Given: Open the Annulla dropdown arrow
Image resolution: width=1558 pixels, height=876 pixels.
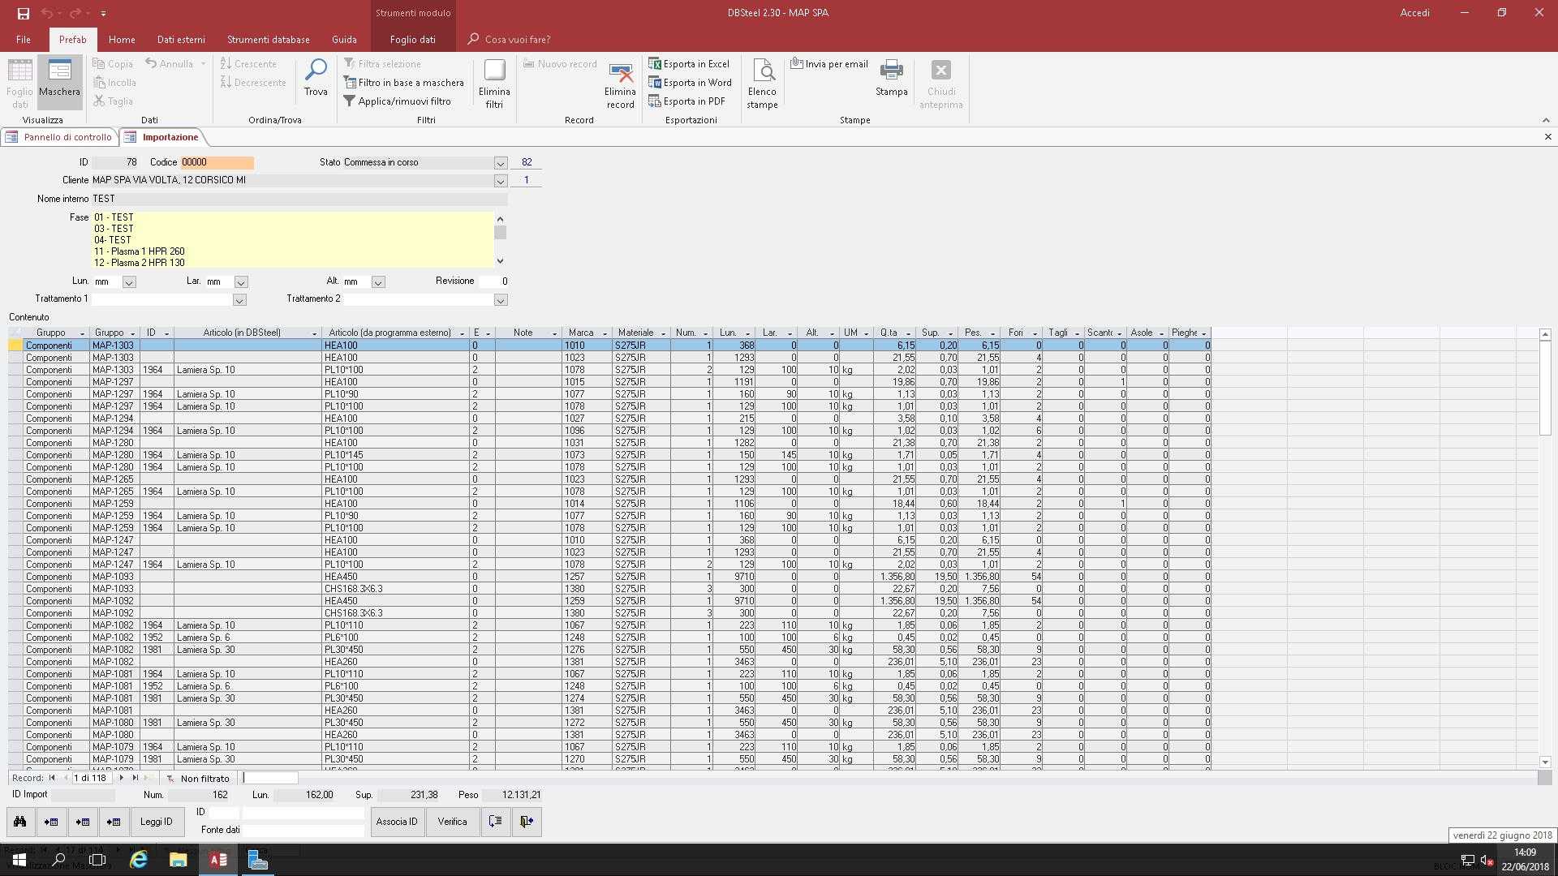Looking at the screenshot, I should tap(203, 63).
